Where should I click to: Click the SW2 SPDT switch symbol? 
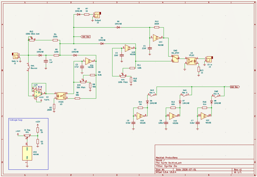coord(175,59)
